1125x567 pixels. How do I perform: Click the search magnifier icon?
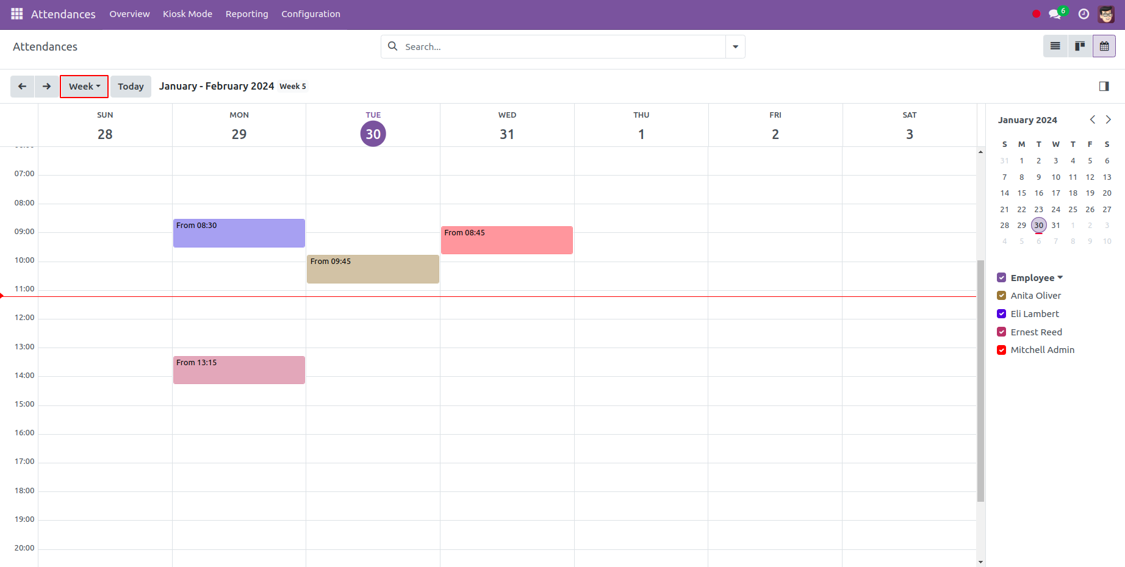click(x=393, y=46)
